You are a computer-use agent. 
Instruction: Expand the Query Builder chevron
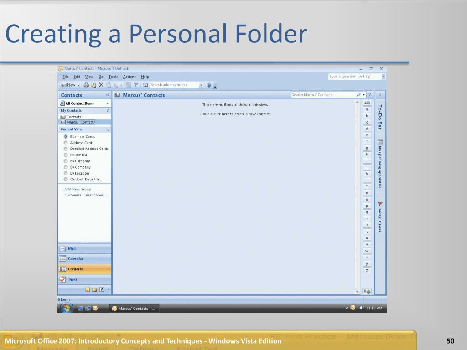tap(370, 95)
